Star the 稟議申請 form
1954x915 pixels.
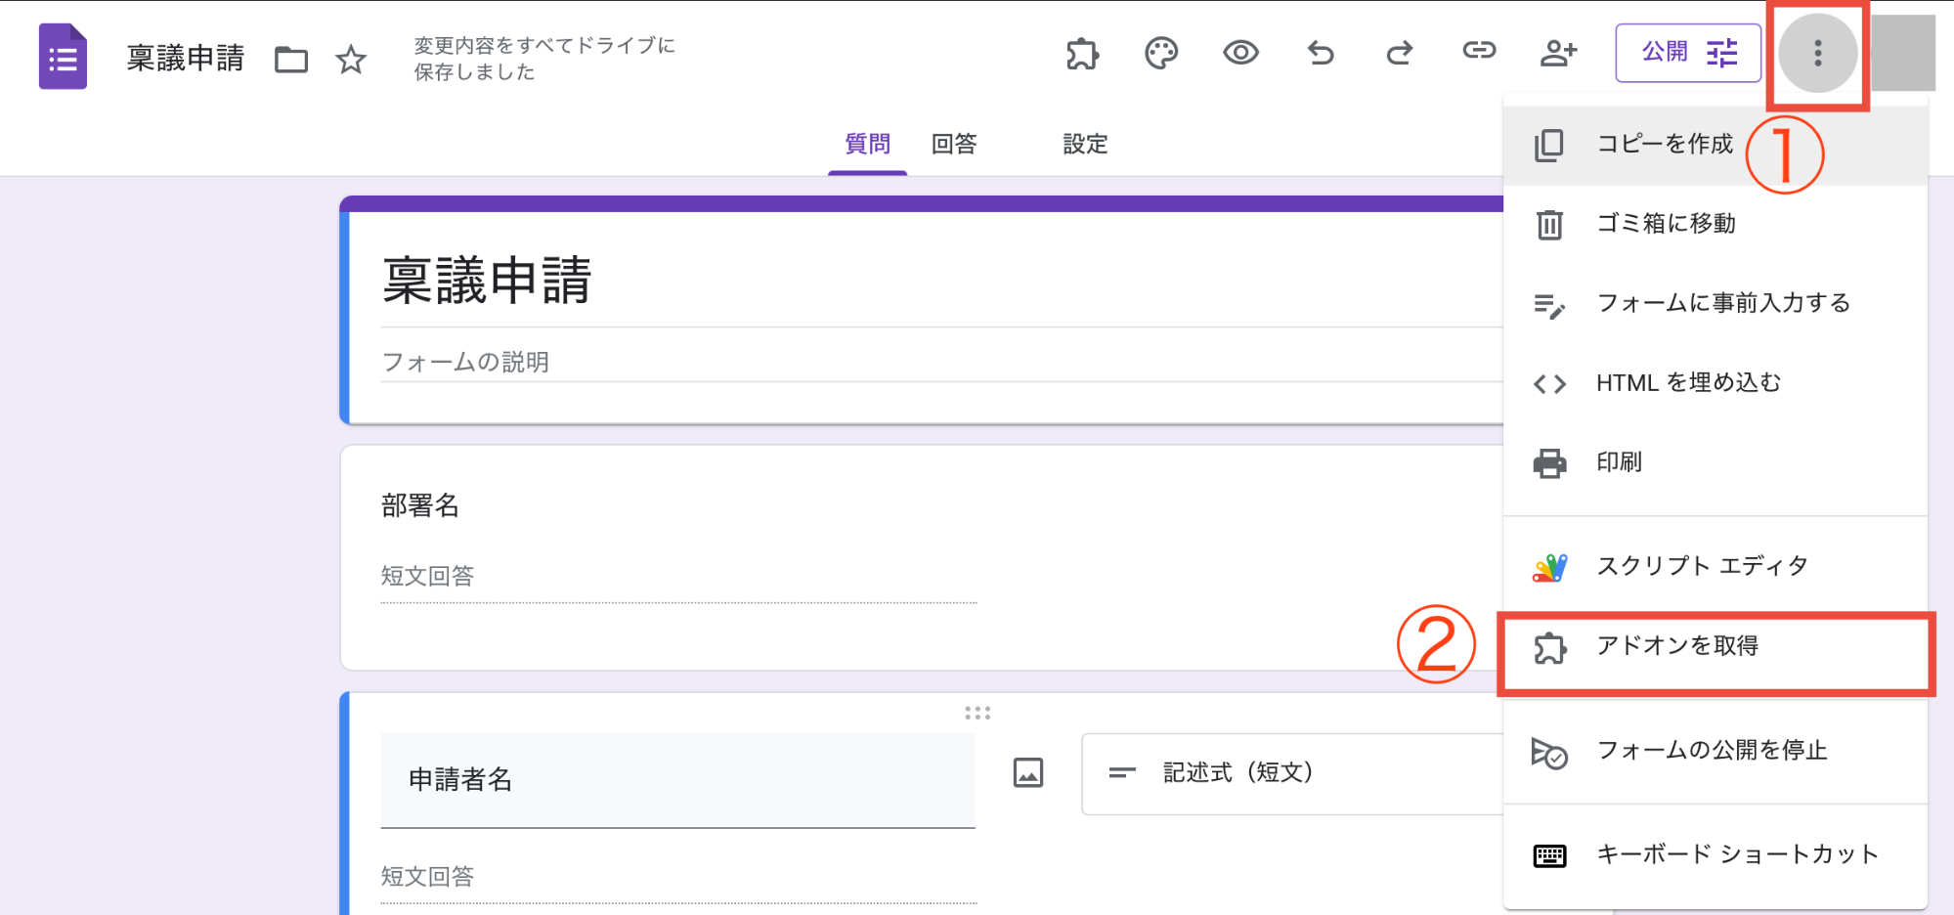click(351, 60)
